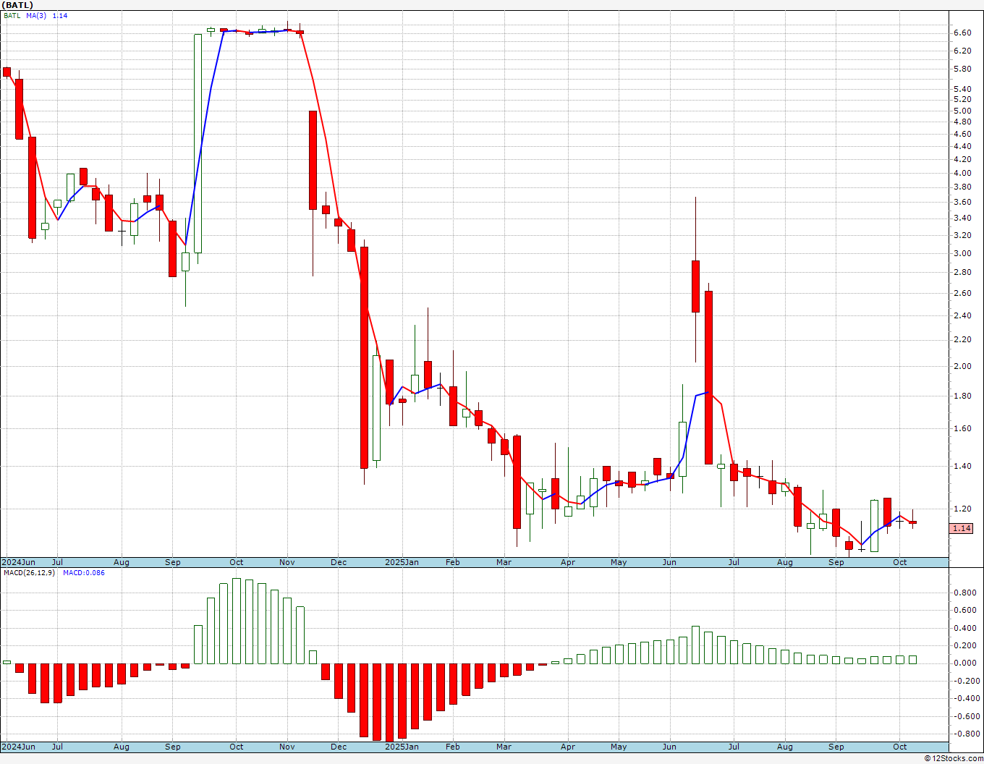Screen dimensions: 984x764
Task: Click the (BATL) ticker title
Action: [x=17, y=5]
